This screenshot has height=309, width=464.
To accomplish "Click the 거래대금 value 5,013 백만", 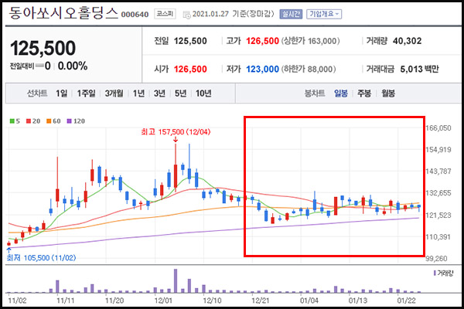I will pos(419,70).
